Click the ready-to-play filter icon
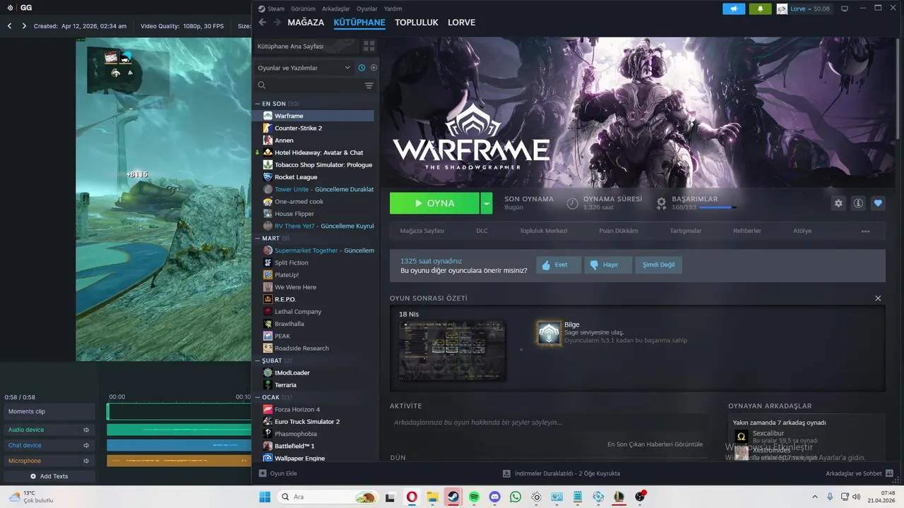The image size is (904, 508). click(x=374, y=68)
